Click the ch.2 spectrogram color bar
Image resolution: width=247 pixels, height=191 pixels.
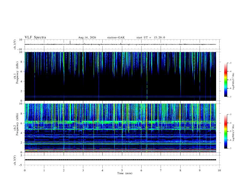pos(225,131)
